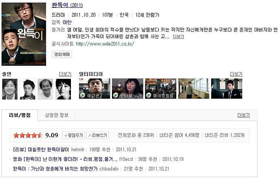Switch to the 상영관 정보 tab

click(x=57, y=115)
